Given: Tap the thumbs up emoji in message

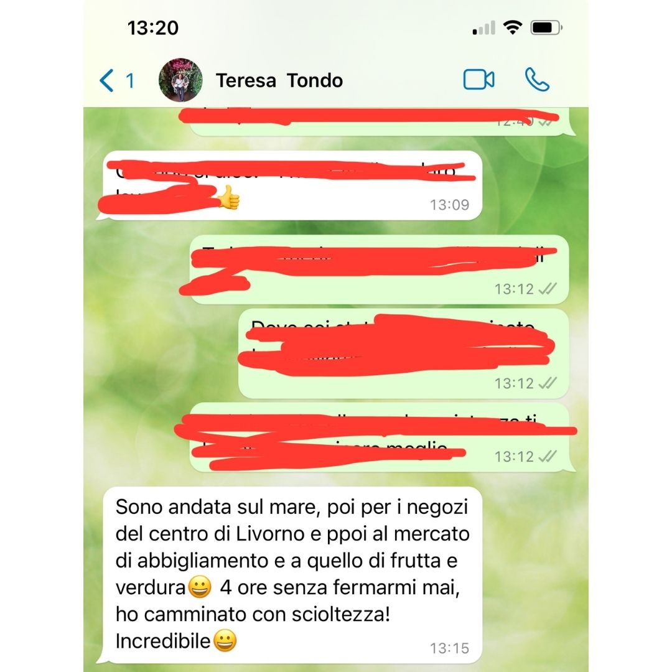Looking at the screenshot, I should [228, 198].
